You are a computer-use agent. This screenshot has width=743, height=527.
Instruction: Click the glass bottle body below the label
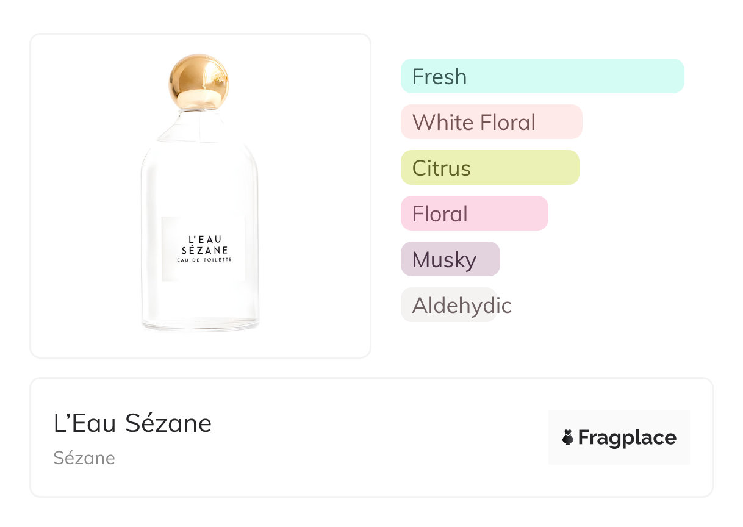click(201, 305)
